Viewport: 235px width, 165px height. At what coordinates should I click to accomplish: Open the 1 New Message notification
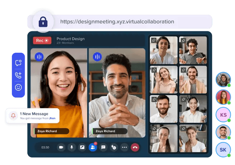pyautogui.click(x=33, y=116)
